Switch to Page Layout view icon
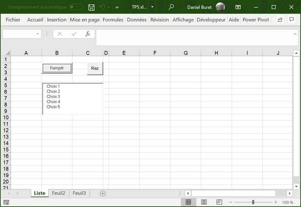Image resolution: width=301 pixels, height=207 pixels. (204, 202)
